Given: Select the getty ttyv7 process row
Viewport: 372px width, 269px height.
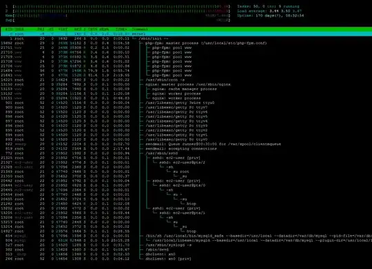Looking at the screenshot, I should pos(186,107).
